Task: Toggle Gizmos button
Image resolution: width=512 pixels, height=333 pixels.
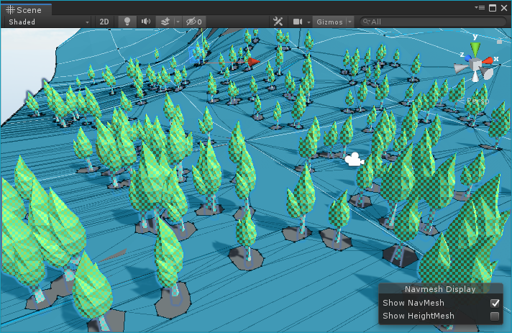Action: (329, 22)
